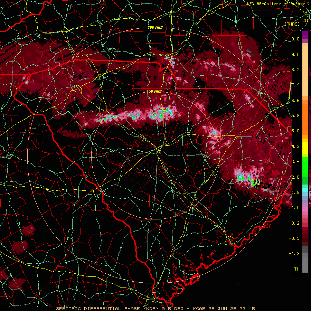Click the "50 NMI" range ring label
This screenshot has height=311, width=311.
coord(155,92)
